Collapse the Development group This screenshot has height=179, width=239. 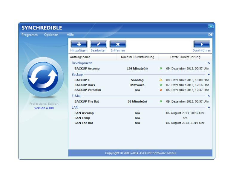[x=209, y=63]
